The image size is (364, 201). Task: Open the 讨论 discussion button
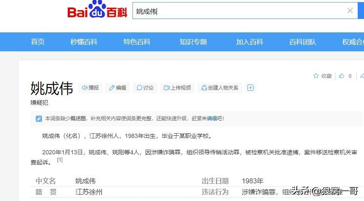tap(145, 88)
